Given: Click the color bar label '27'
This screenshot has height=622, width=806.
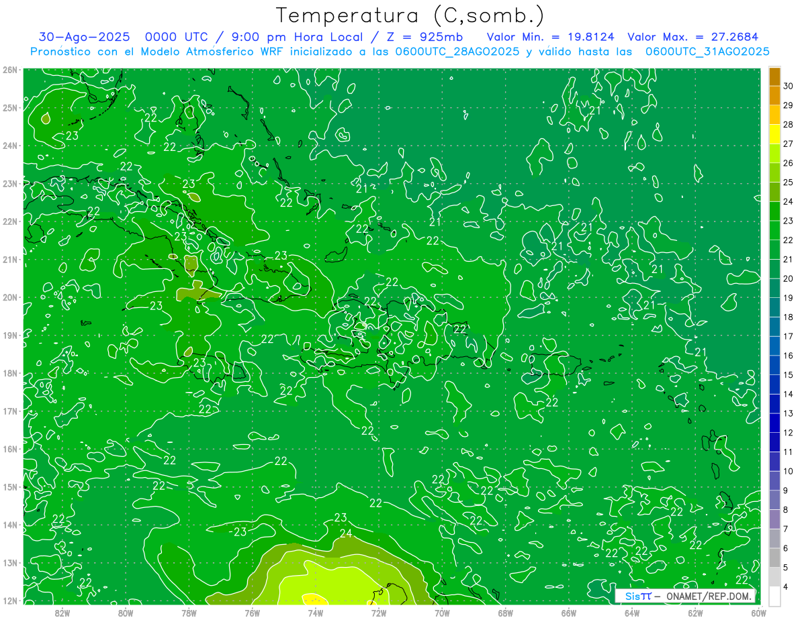Looking at the screenshot, I should coord(789,144).
